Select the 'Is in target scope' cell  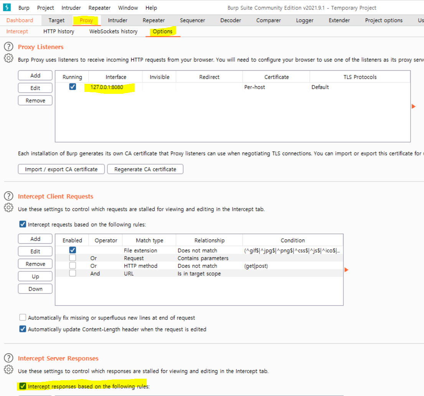(x=209, y=273)
